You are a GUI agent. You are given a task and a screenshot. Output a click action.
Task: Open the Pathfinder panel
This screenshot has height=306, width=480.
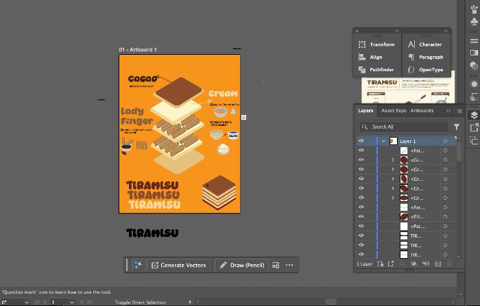[x=376, y=70]
